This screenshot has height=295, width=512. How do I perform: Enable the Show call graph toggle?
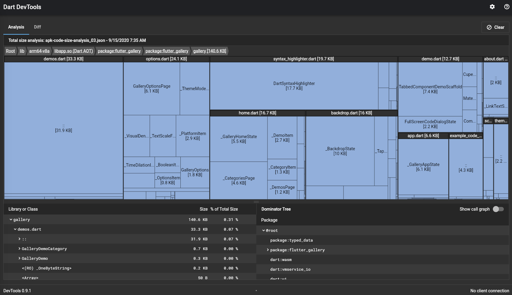497,209
